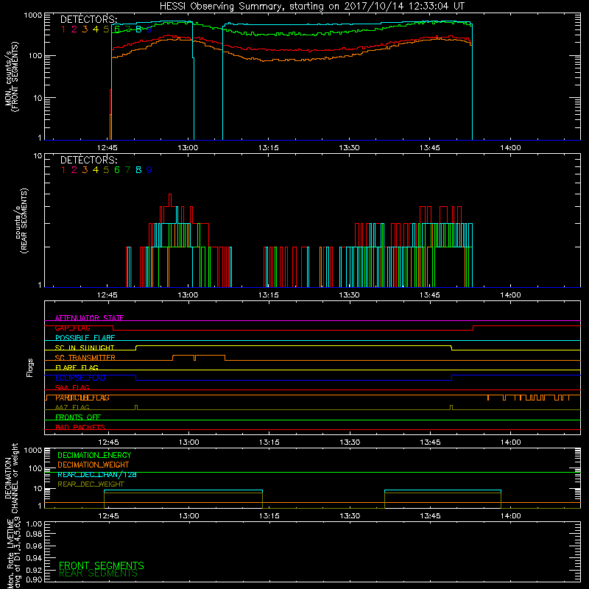Click the SAA_FLAG label
This screenshot has width=589, height=589.
pos(72,387)
